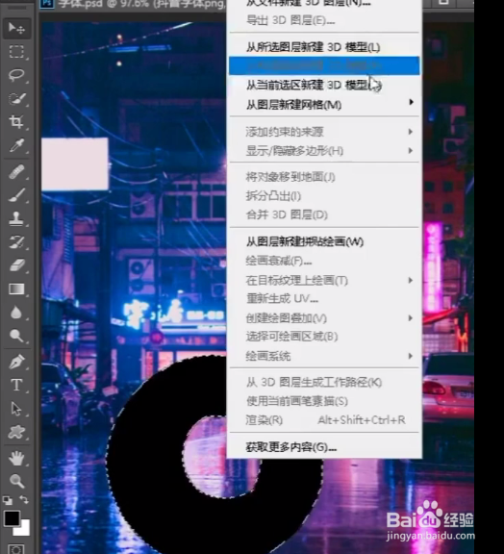
Task: Open the foreground color picker
Action: [x=12, y=518]
